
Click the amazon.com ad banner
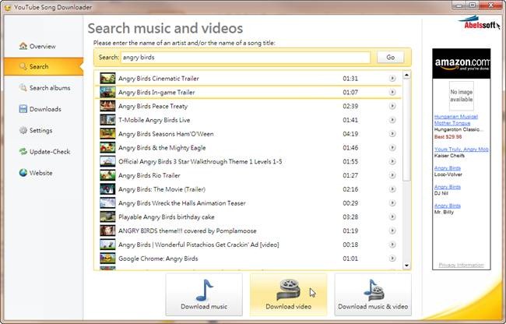461,64
